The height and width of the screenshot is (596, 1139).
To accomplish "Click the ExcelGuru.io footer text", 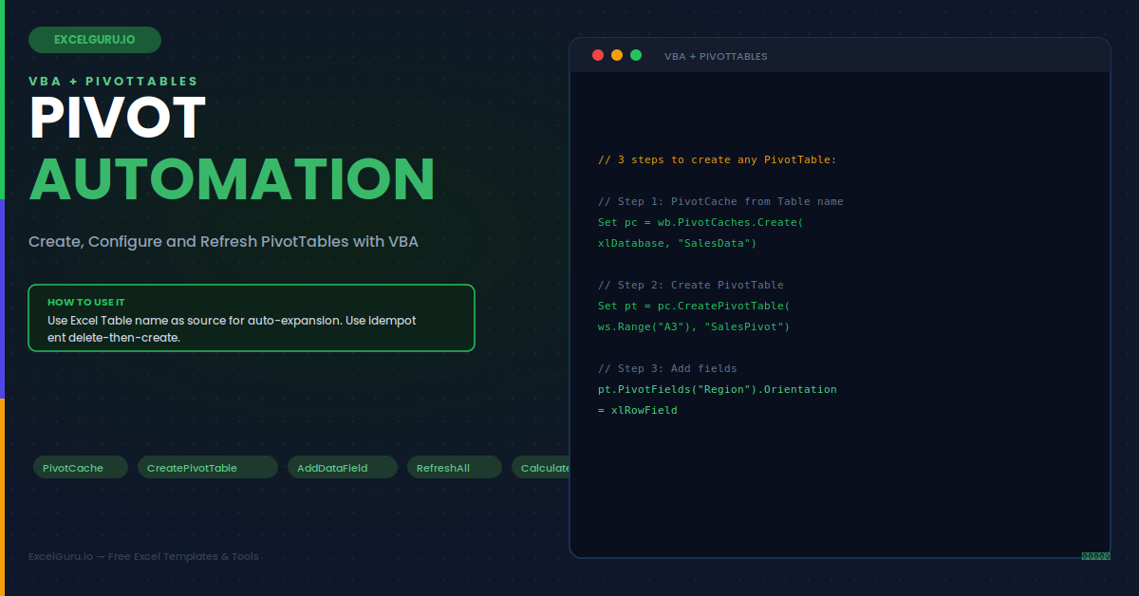I will click(143, 556).
